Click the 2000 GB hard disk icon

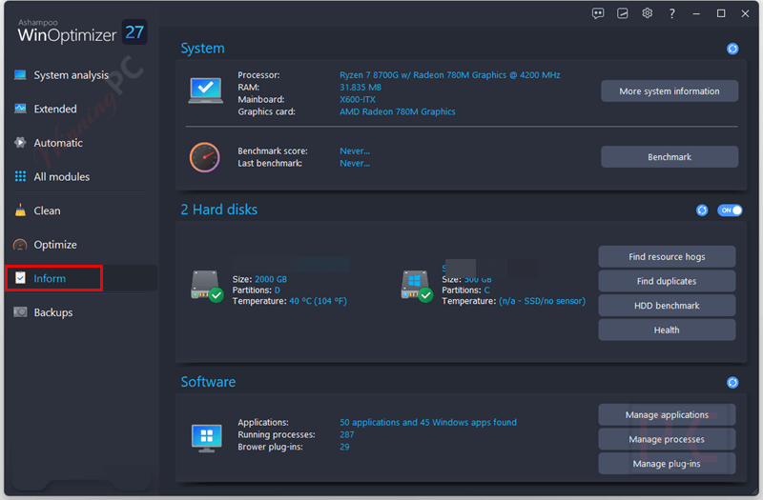pos(207,287)
